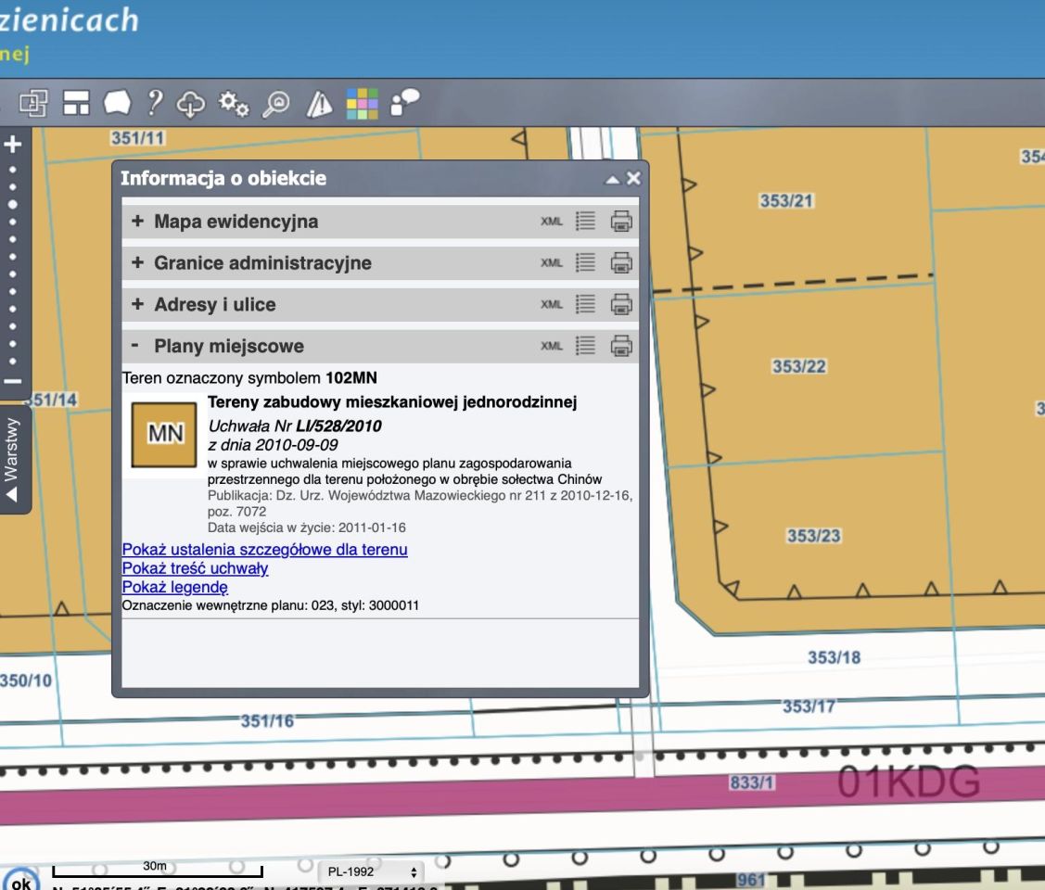Collapse the Informacja o obiekcie panel
1045x890 pixels.
[612, 179]
